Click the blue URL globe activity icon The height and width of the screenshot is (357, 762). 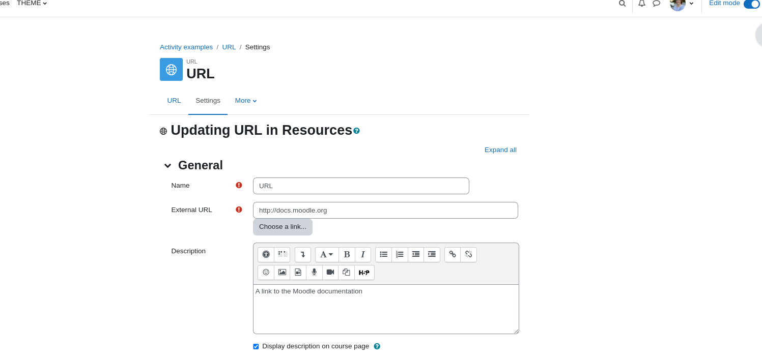pyautogui.click(x=171, y=69)
